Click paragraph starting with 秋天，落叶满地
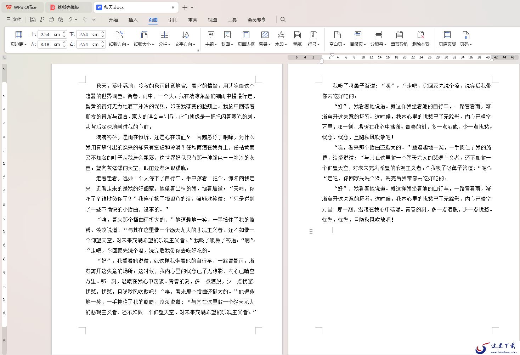The width and height of the screenshot is (520, 355). click(170, 106)
